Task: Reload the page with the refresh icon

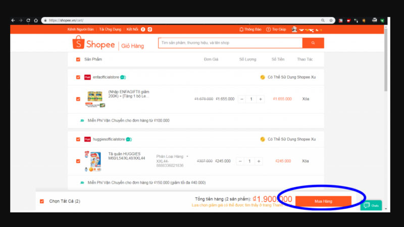Action: (x=28, y=20)
